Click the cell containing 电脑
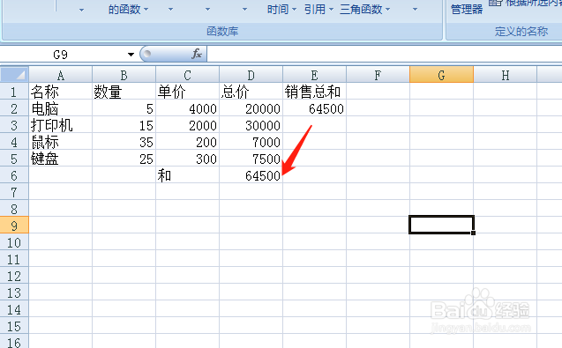Screen dimensions: 562x348 pyautogui.click(x=61, y=108)
